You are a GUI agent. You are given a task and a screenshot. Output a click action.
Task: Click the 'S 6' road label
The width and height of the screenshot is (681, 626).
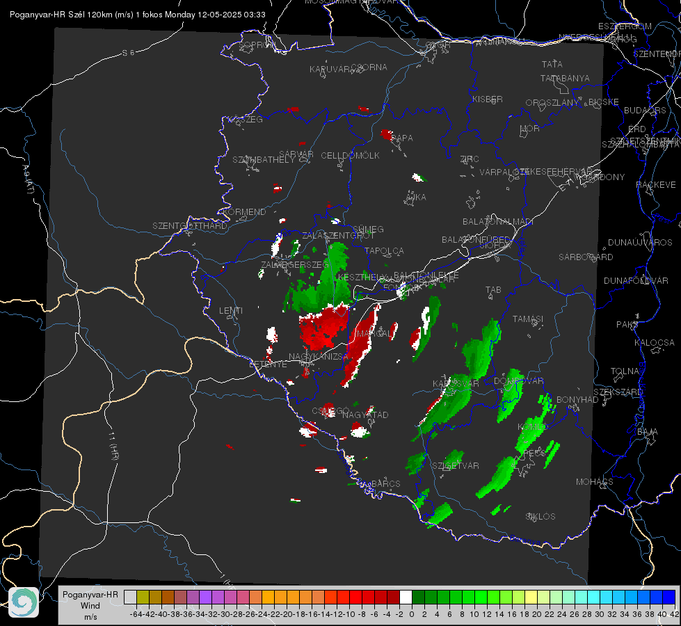[128, 53]
